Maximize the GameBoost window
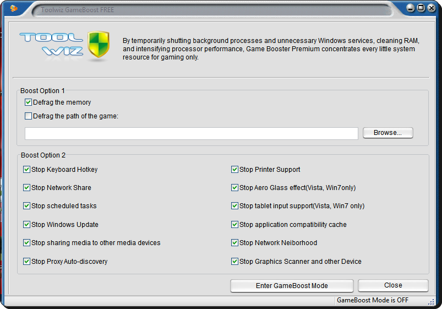 coord(421,8)
